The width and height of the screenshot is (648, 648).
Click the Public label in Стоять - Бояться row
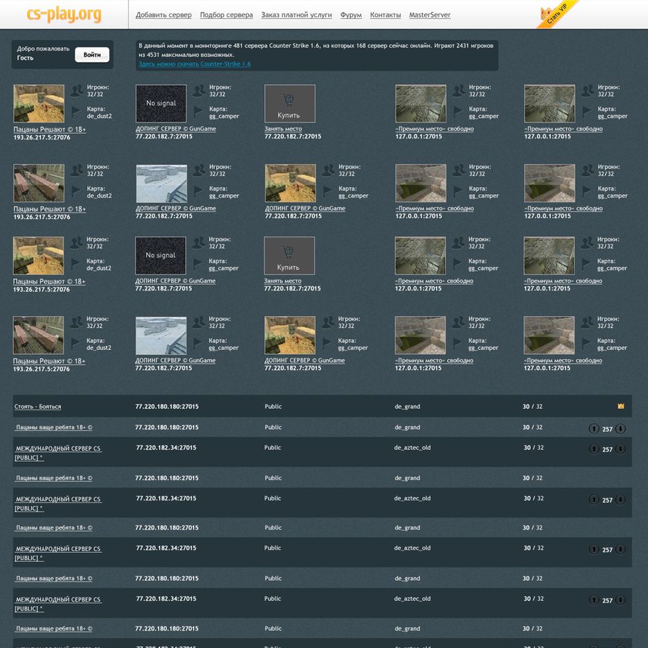pos(273,407)
